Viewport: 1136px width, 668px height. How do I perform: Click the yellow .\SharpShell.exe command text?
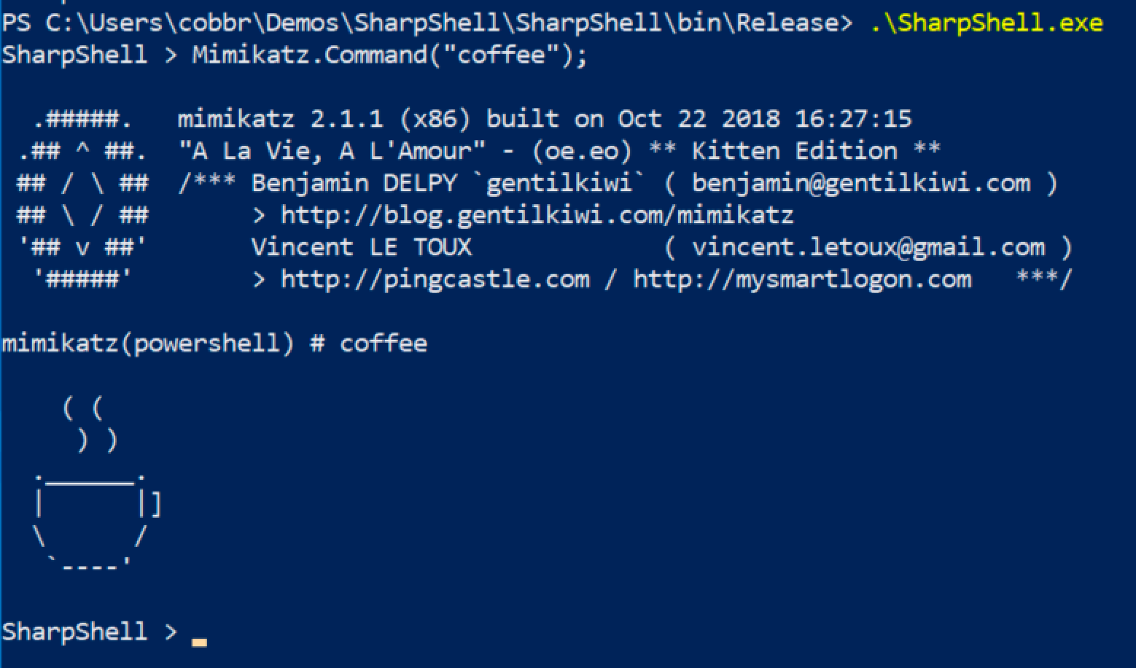pyautogui.click(x=987, y=23)
